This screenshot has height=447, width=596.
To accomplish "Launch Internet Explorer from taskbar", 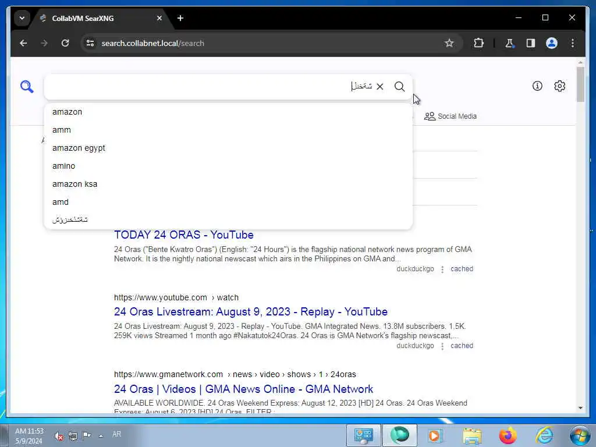I will tap(544, 435).
